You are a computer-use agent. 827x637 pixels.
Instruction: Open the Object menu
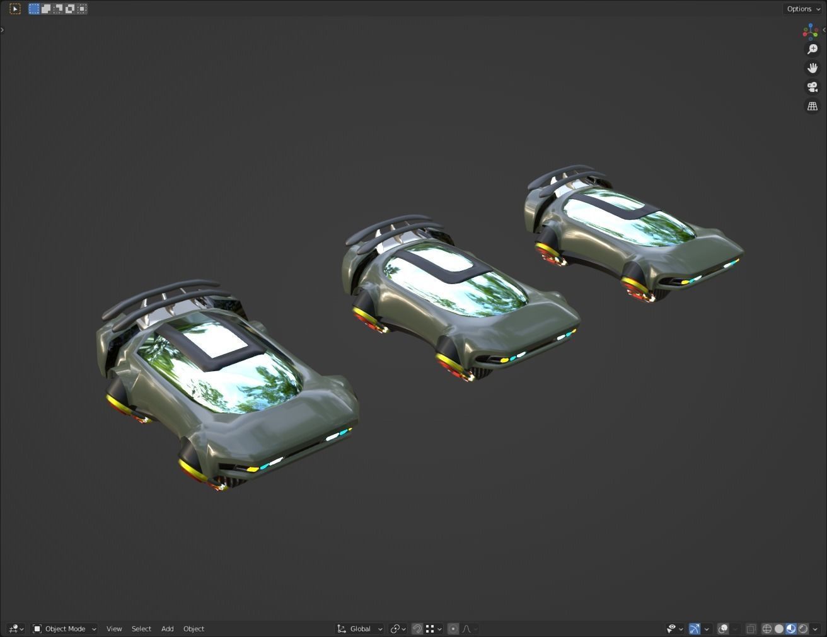194,629
